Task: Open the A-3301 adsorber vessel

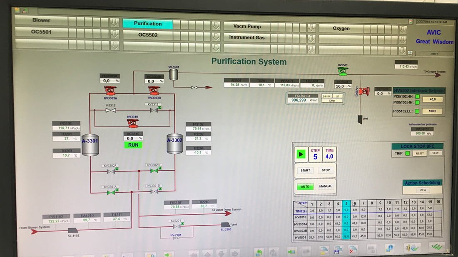Action: (90, 144)
